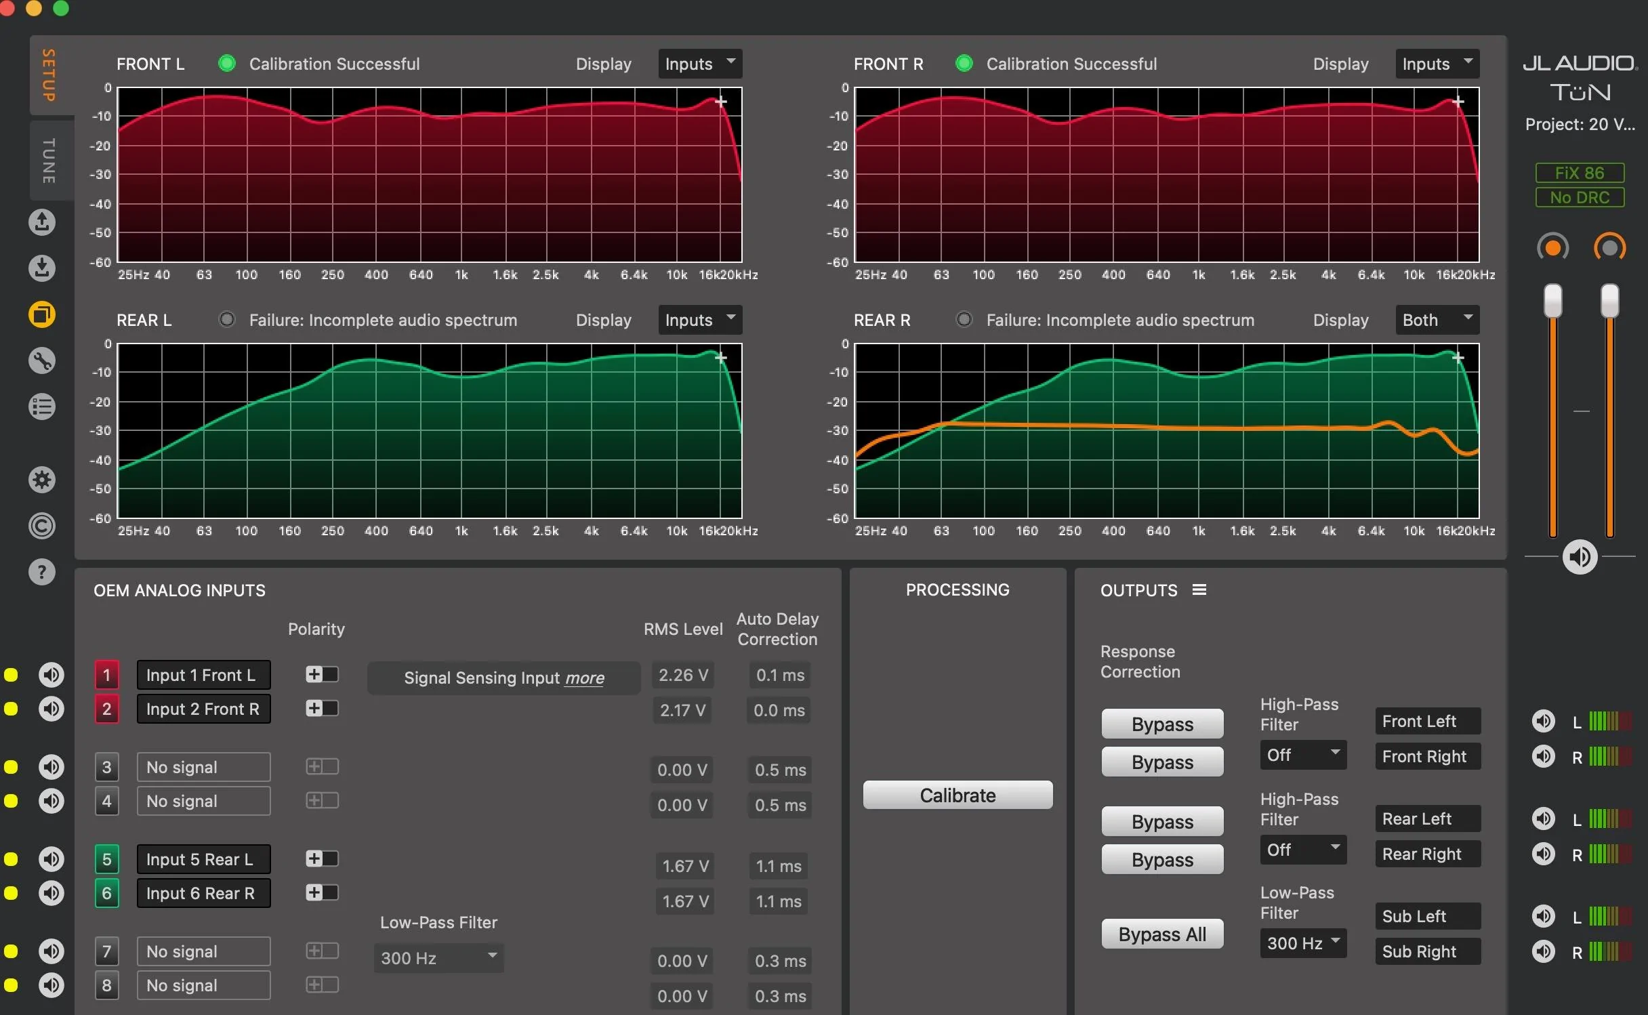
Task: Open the Outputs hamburger menu icon
Action: (x=1199, y=590)
